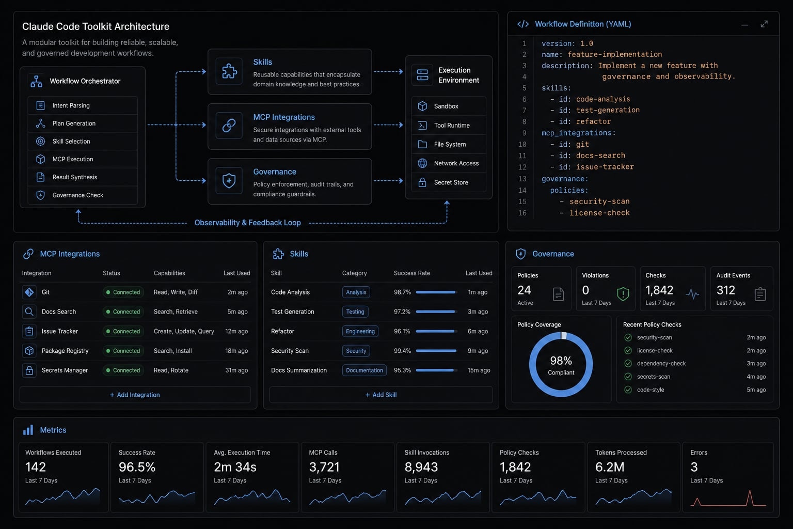Image resolution: width=793 pixels, height=529 pixels.
Task: Sort by the Success Rate column header
Action: coord(412,273)
